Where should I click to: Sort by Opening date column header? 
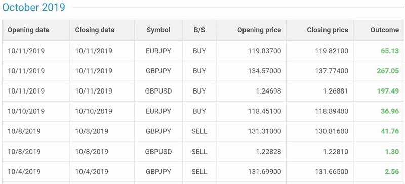(28, 30)
